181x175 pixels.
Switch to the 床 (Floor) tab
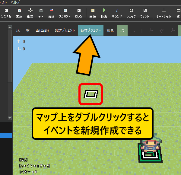pyautogui.click(x=18, y=30)
